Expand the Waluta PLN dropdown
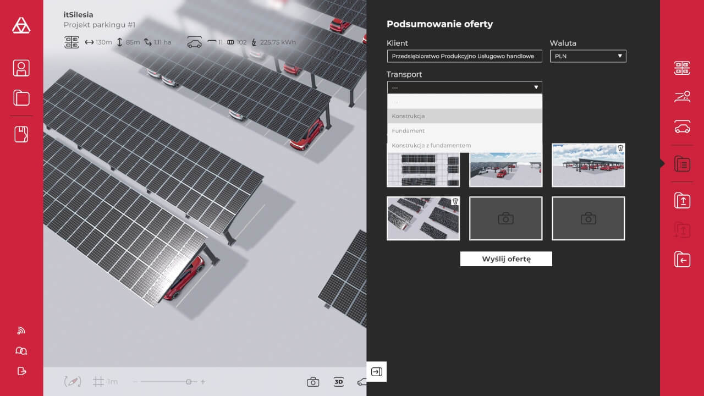This screenshot has width=704, height=396. 588,56
